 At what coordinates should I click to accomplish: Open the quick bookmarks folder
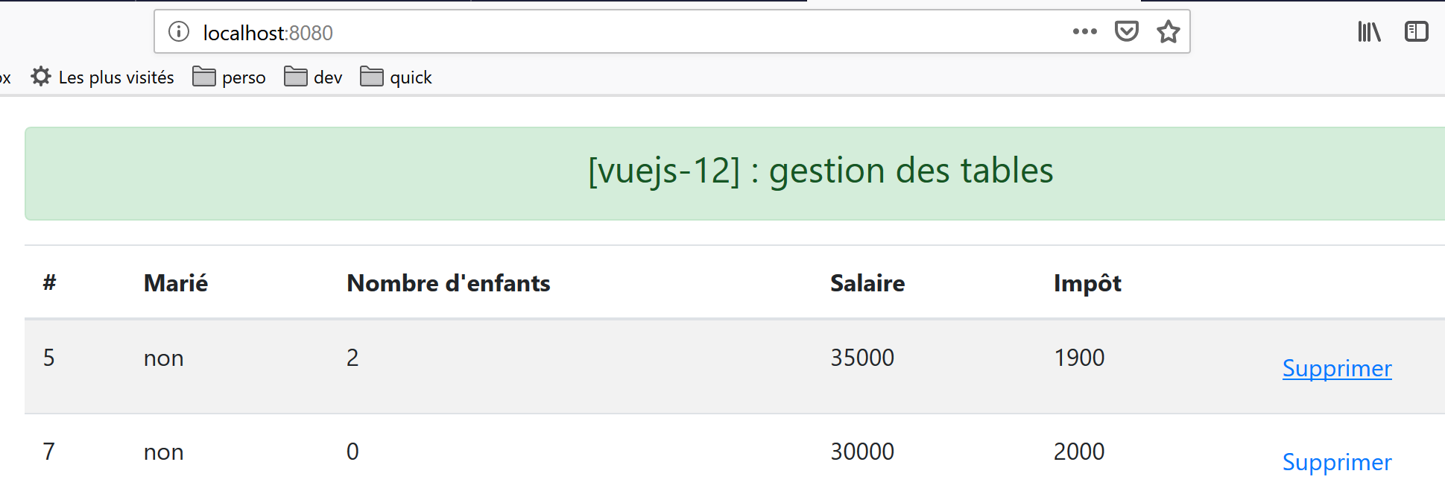tap(396, 77)
